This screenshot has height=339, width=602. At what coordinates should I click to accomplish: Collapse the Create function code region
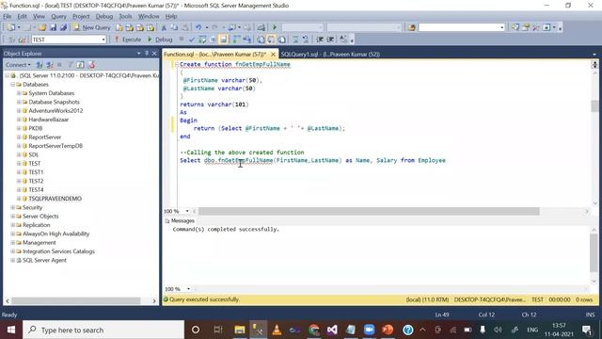pos(177,64)
